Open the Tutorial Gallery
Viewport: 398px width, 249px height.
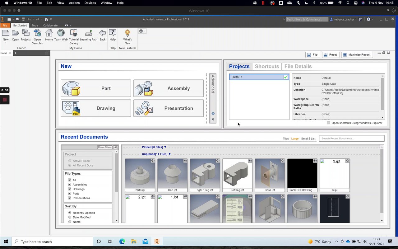coord(74,33)
